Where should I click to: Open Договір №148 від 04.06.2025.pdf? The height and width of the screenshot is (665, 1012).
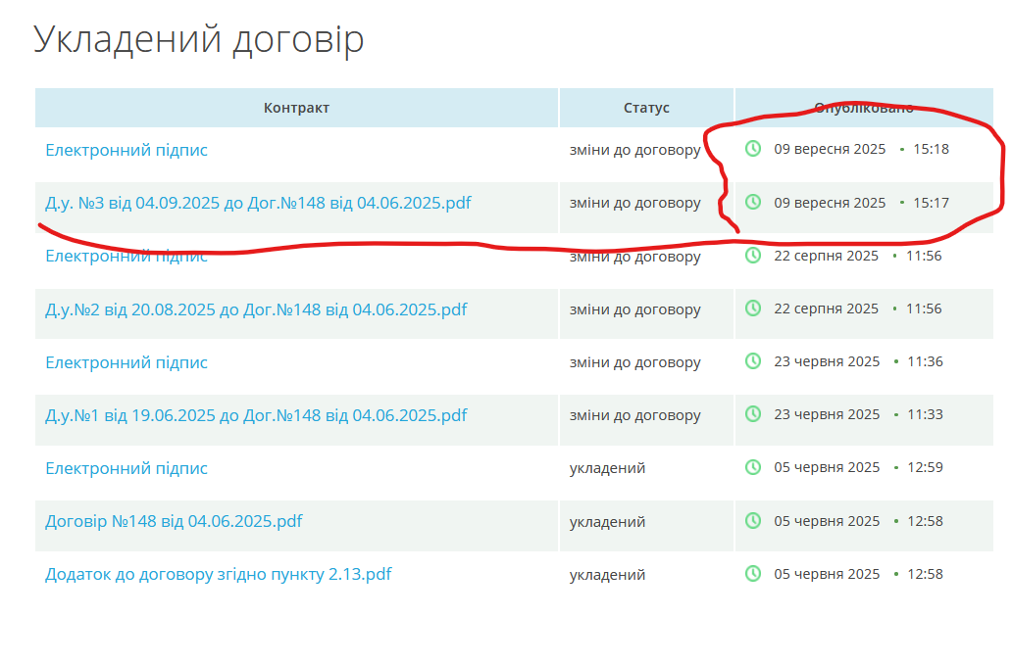tap(174, 521)
